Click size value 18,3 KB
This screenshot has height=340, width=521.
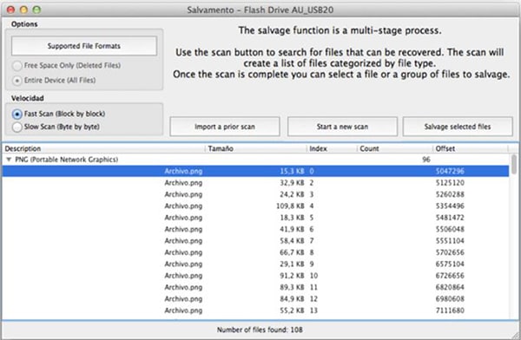point(292,218)
